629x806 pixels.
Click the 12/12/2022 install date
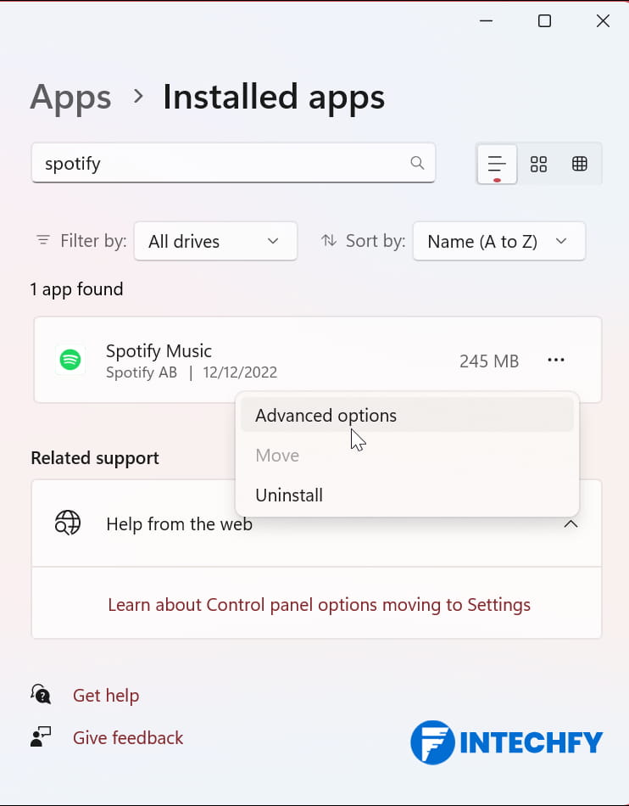point(240,372)
